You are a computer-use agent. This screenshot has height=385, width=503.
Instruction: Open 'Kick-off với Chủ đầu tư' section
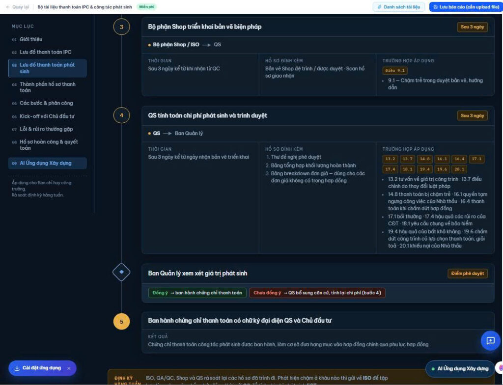(x=47, y=116)
